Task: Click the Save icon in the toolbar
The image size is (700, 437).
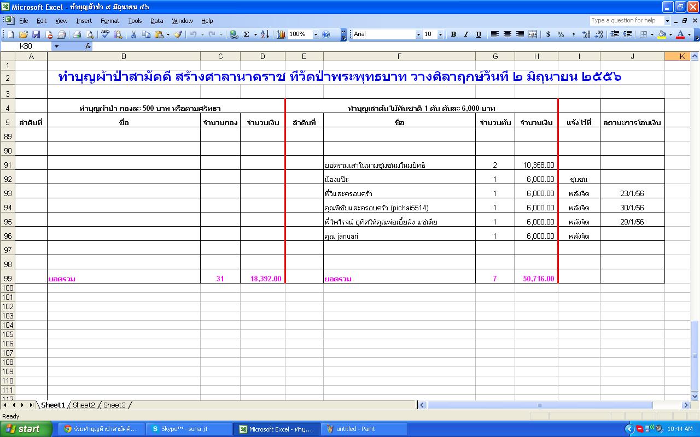Action: click(x=36, y=34)
